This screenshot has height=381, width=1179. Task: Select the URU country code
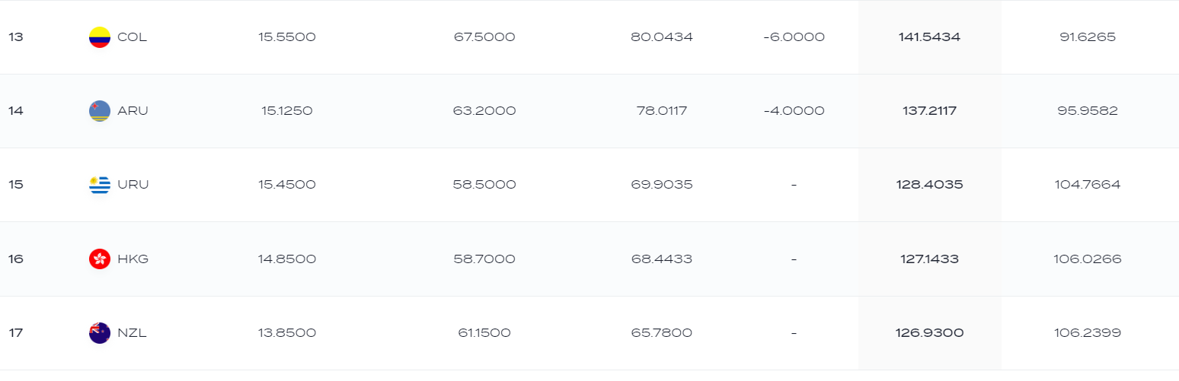[133, 185]
